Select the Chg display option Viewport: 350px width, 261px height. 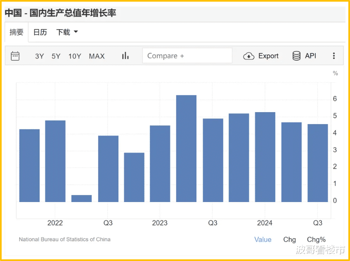pos(289,240)
